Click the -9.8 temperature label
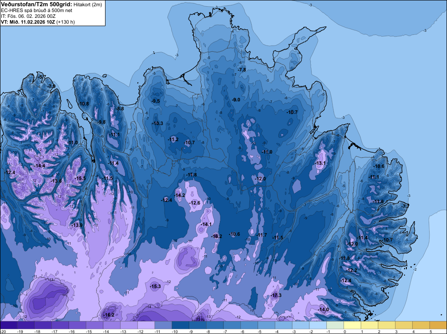Viewport: 447px width, 334px height. click(102, 122)
